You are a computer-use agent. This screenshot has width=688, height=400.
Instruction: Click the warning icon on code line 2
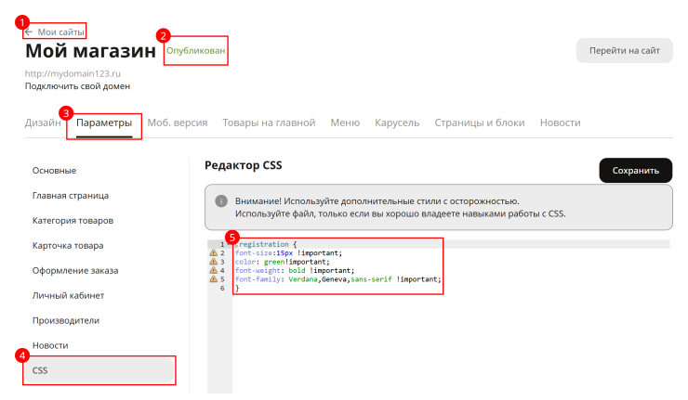click(213, 252)
